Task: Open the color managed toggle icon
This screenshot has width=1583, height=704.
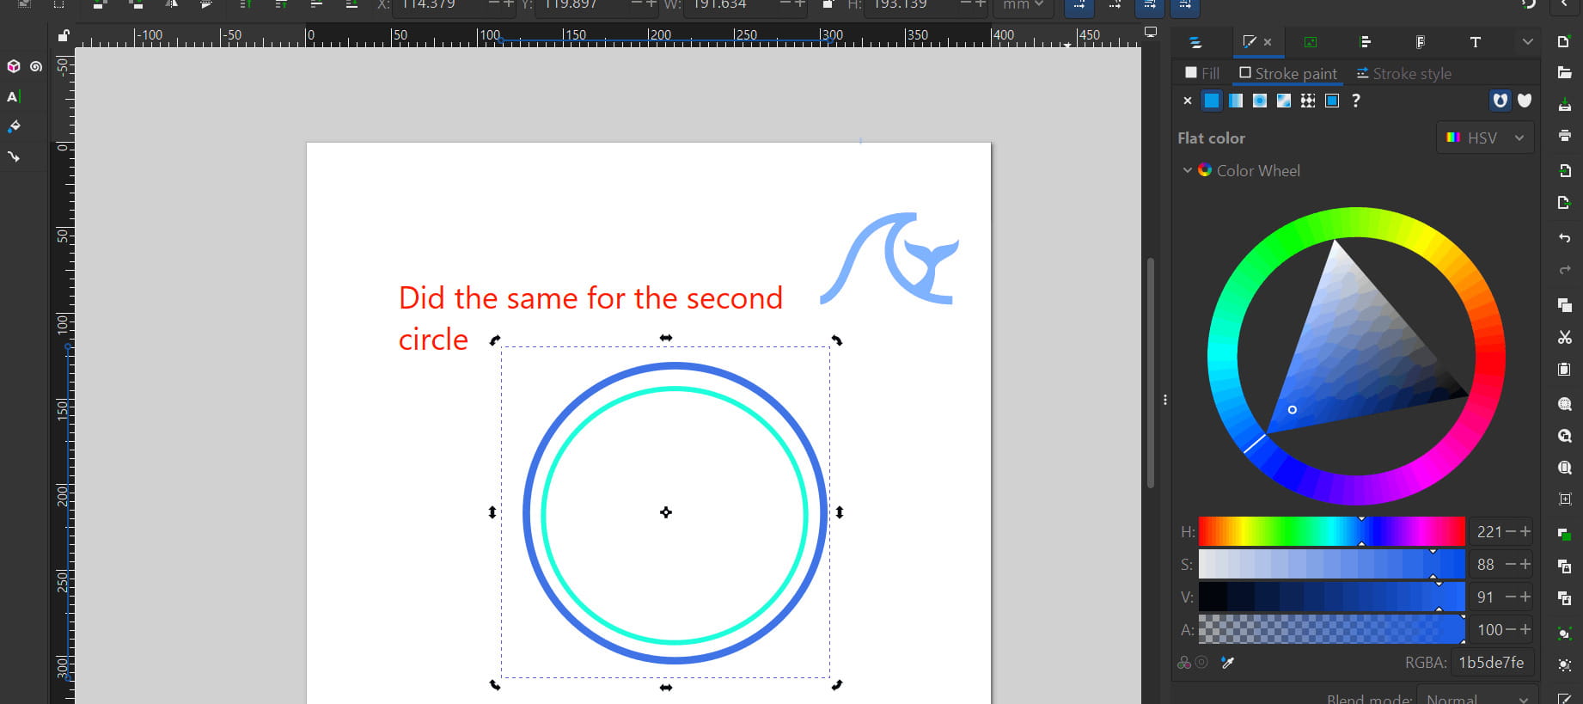Action: (1184, 663)
